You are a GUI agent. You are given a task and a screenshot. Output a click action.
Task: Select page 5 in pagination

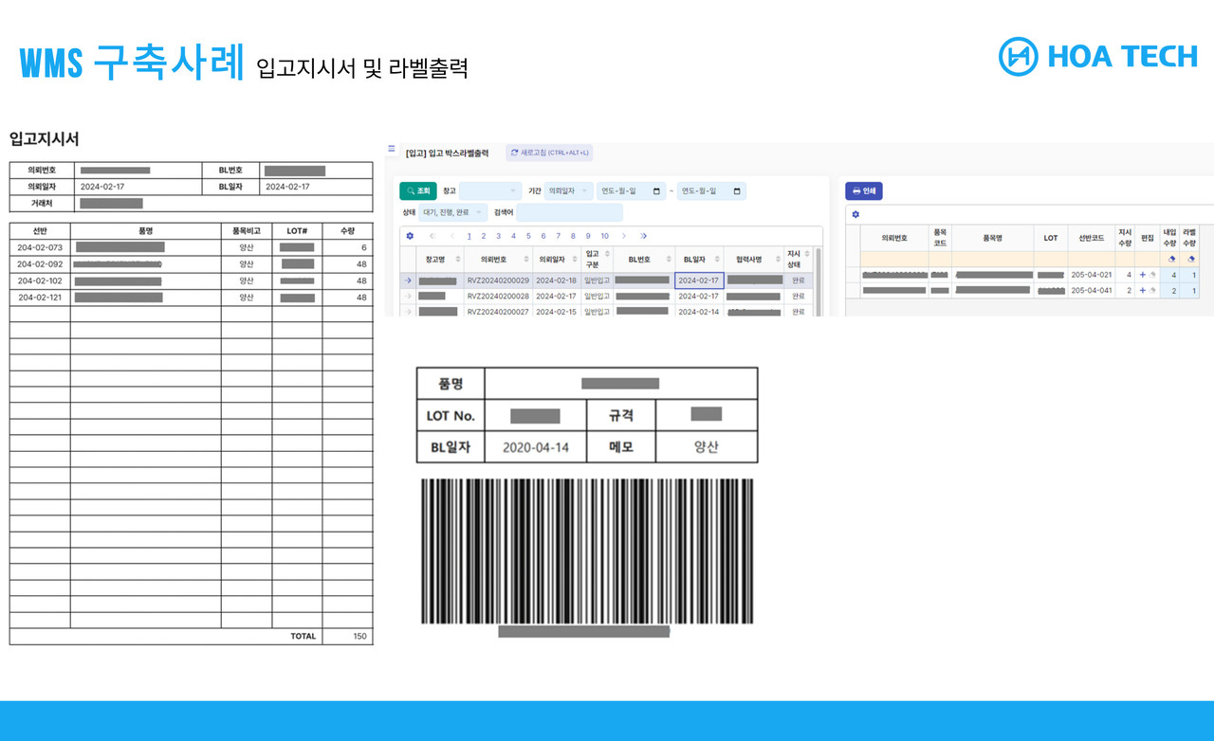[x=528, y=236]
